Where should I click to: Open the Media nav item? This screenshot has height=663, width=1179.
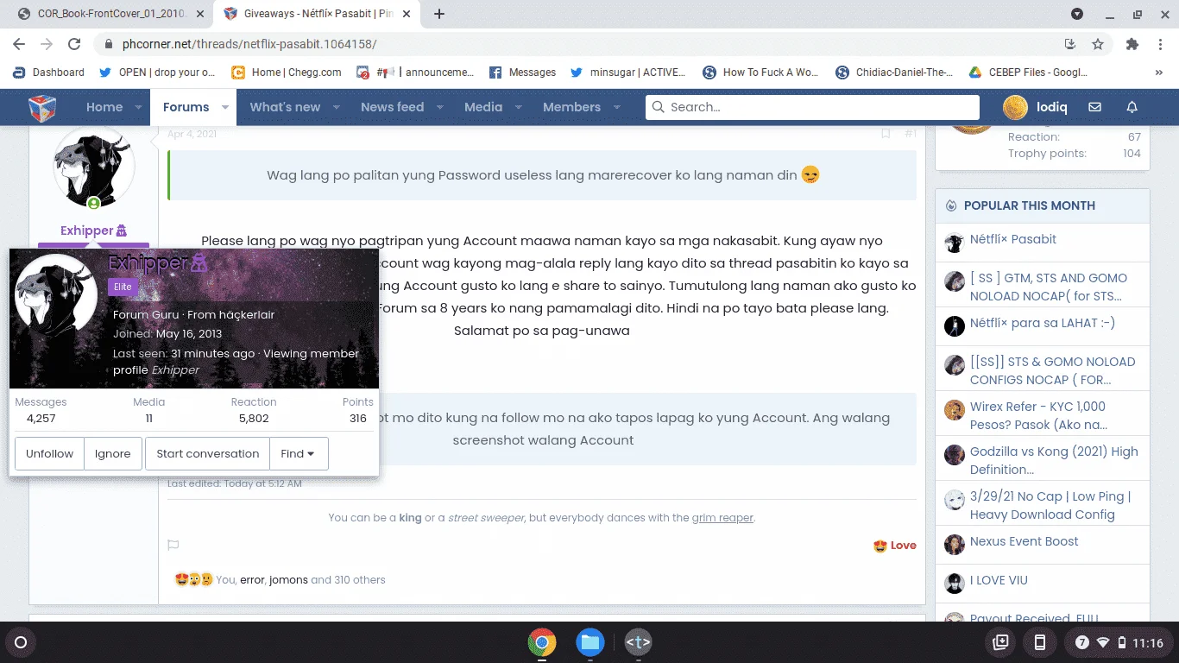tap(483, 107)
